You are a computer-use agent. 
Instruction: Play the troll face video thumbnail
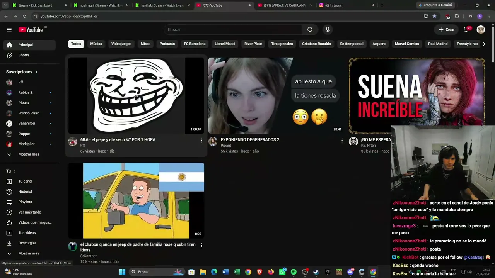(x=136, y=95)
